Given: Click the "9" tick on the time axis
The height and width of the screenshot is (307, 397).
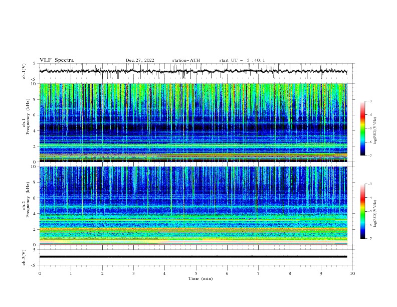Looking at the screenshot, I should 321,273.
